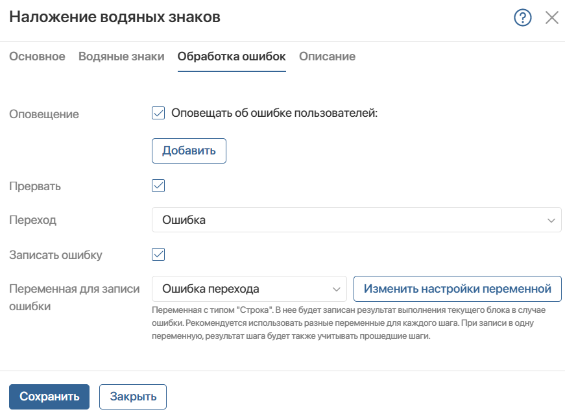Click the hint text below variable dropdown
Screen dimensions: 565x416
(x=348, y=323)
